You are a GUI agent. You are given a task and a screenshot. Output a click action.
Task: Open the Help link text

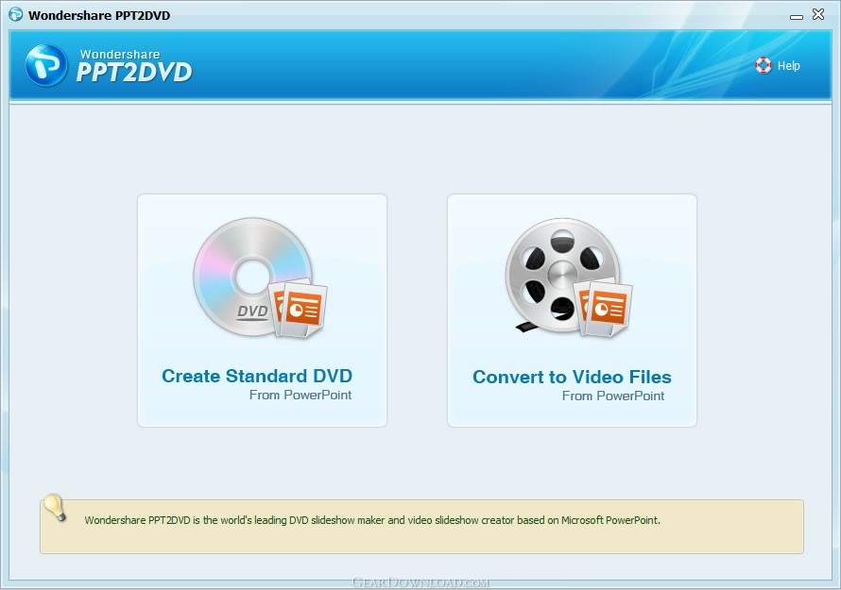click(x=788, y=66)
